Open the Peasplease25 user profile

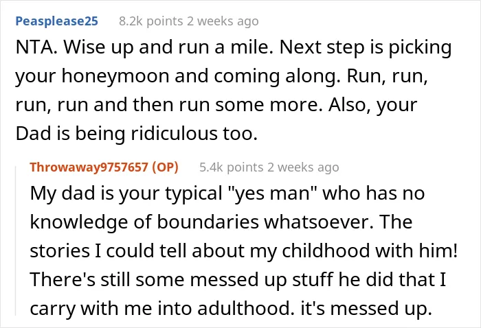click(57, 21)
